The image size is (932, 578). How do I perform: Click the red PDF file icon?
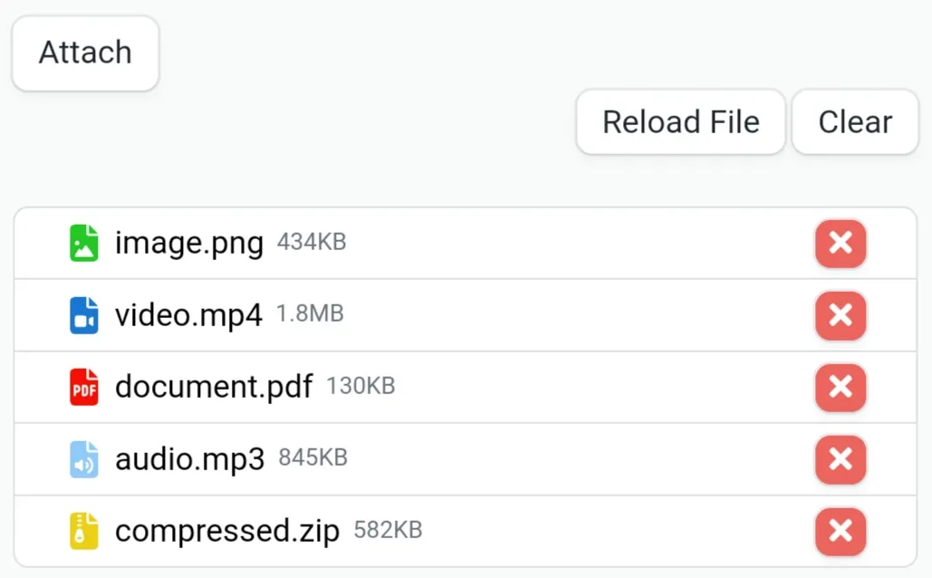coord(84,387)
